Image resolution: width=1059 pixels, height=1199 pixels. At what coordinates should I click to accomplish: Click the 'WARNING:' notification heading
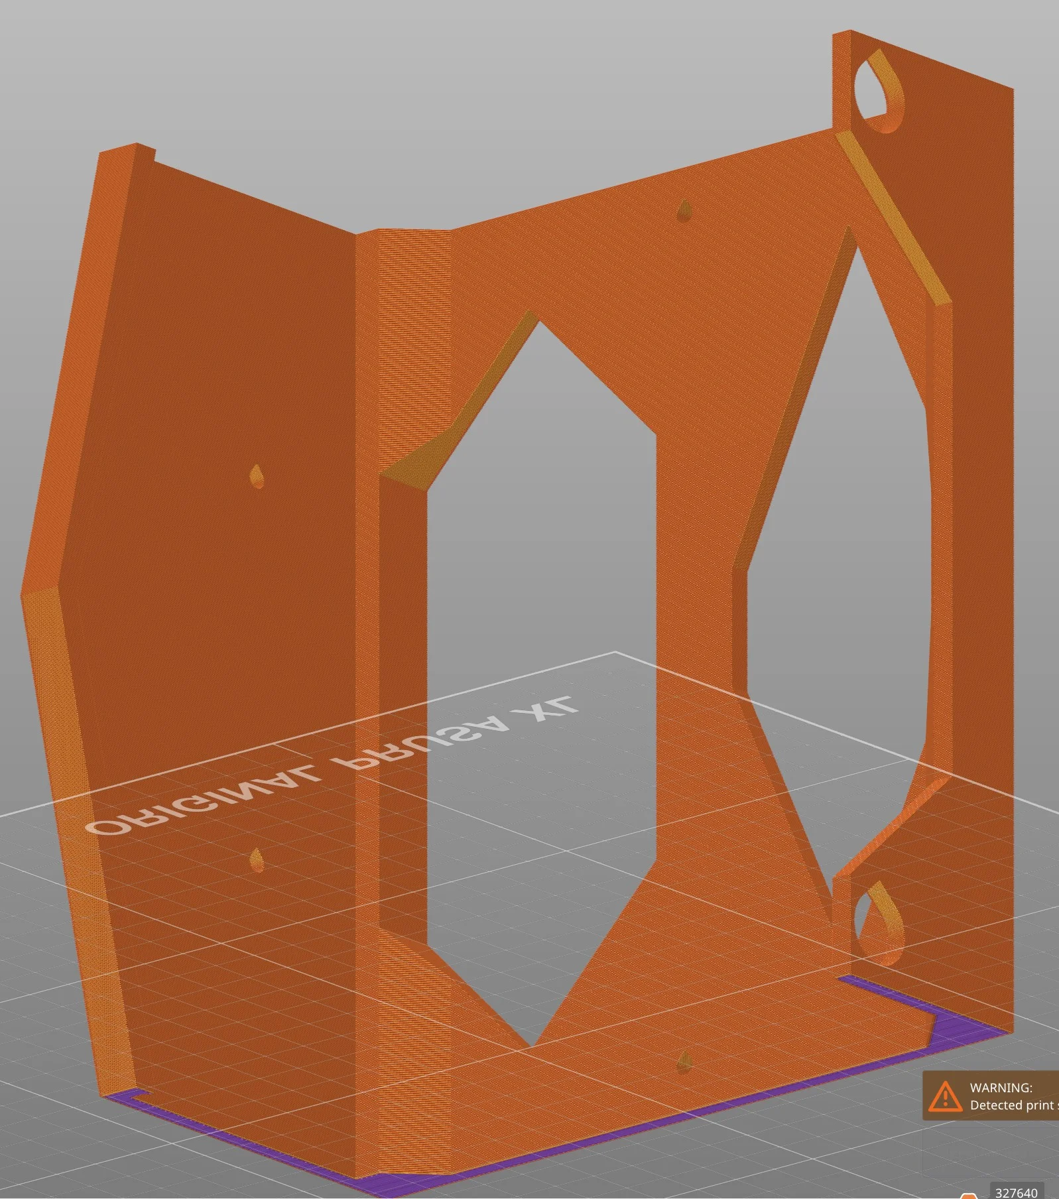[1001, 1088]
